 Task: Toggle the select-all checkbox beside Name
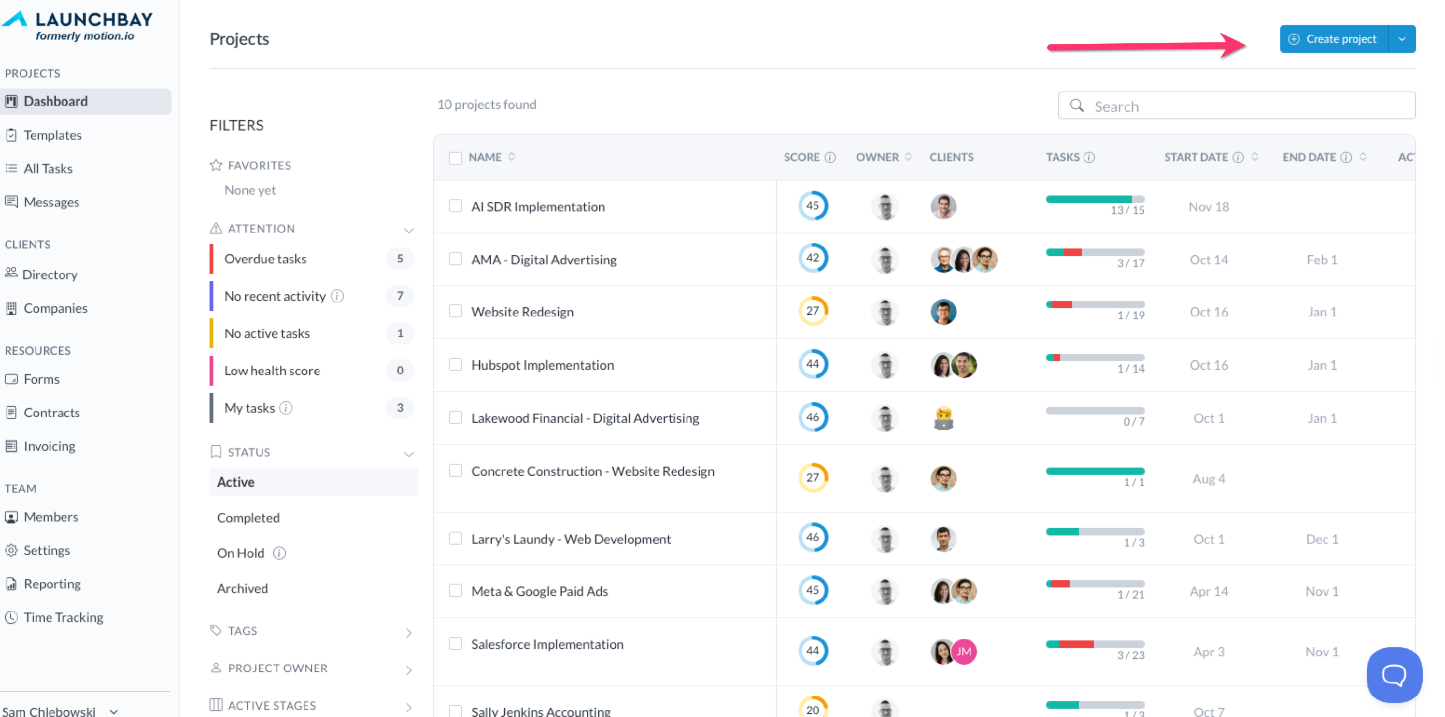[455, 157]
